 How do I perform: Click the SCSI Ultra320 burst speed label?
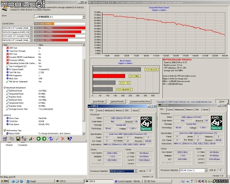(x=152, y=70)
